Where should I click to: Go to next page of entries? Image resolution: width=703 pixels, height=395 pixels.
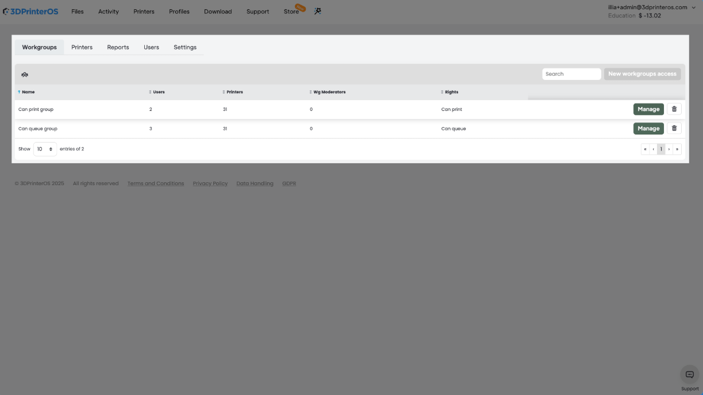tap(669, 149)
